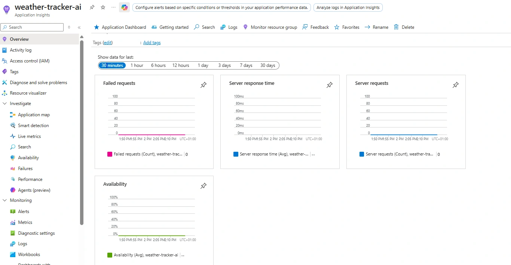Open the Failed requests chart title
The image size is (511, 265).
point(119,83)
